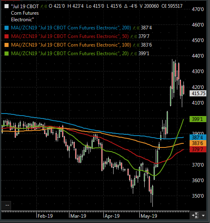210x223 pixels.
Task: Click the green 399'1 price axis tag
Action: 198,119
